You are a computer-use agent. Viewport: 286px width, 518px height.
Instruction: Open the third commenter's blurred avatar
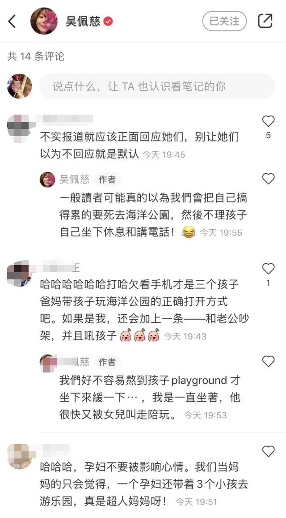(x=20, y=456)
